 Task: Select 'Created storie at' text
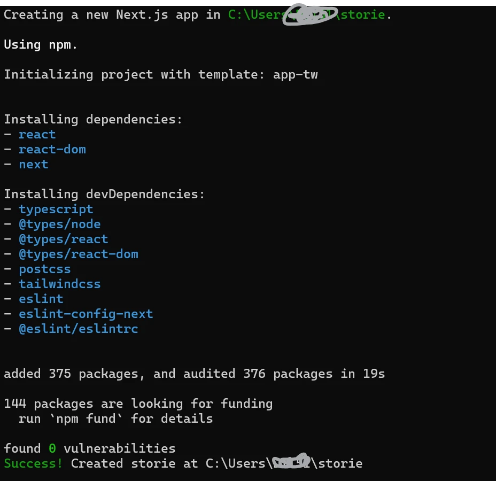click(135, 463)
